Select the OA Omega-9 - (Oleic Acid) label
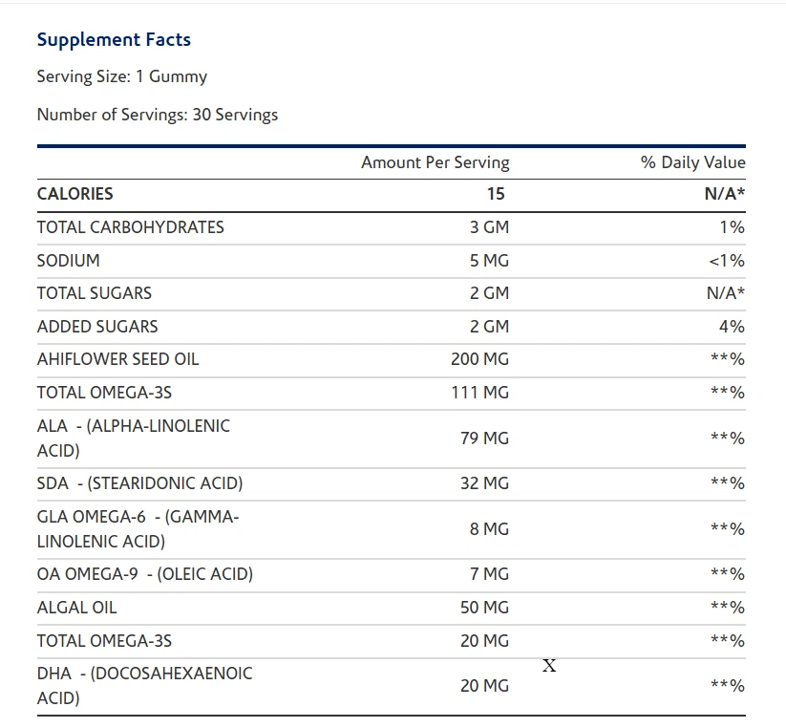 point(144,574)
